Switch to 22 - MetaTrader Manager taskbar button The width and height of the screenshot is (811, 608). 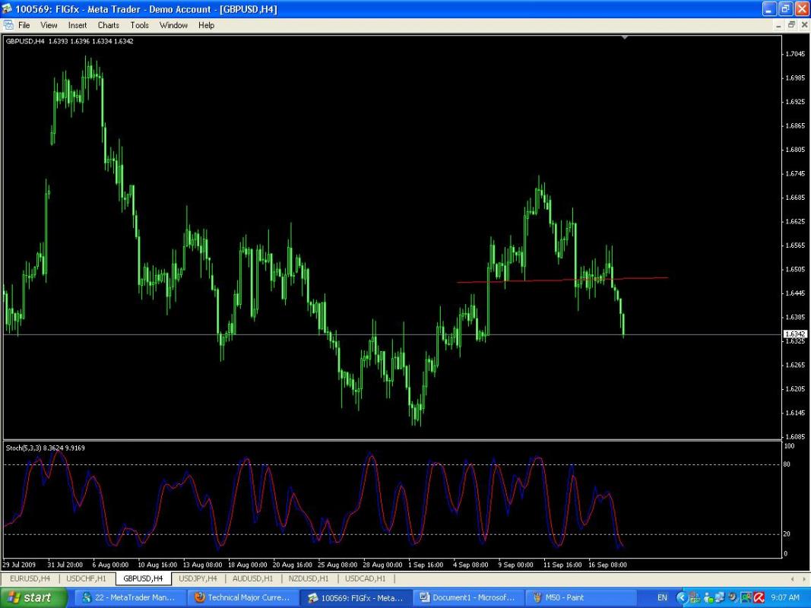129,597
